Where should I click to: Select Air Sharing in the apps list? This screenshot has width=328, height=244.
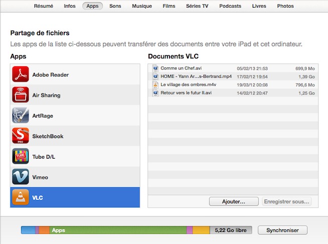[x=75, y=95]
